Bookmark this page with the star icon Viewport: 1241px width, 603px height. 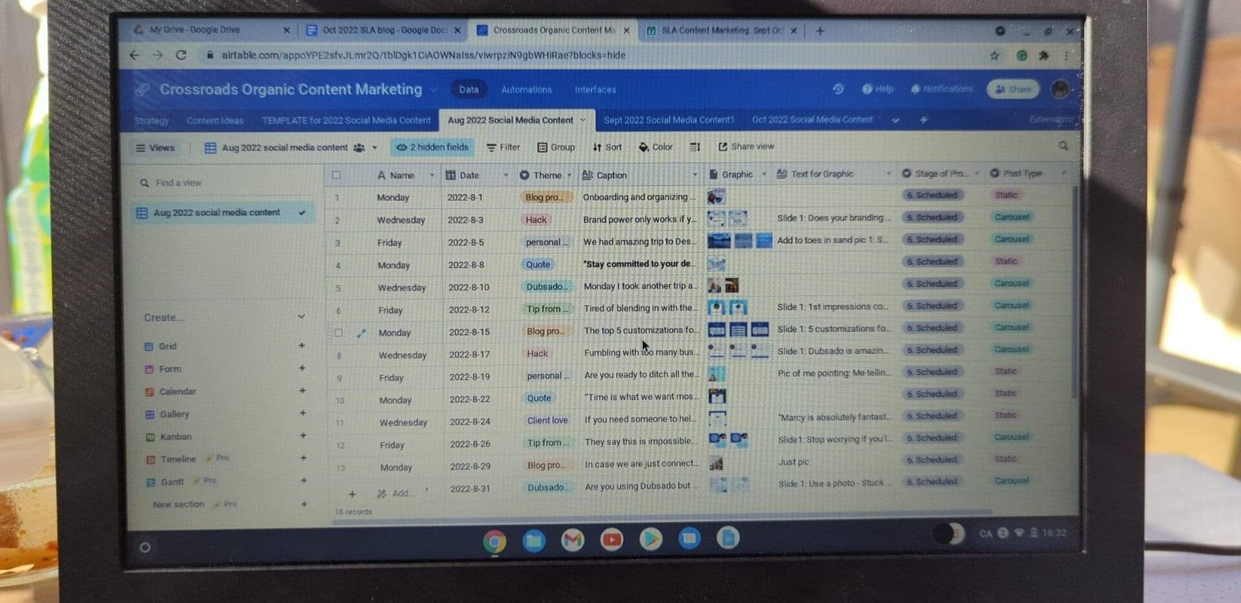click(x=994, y=56)
